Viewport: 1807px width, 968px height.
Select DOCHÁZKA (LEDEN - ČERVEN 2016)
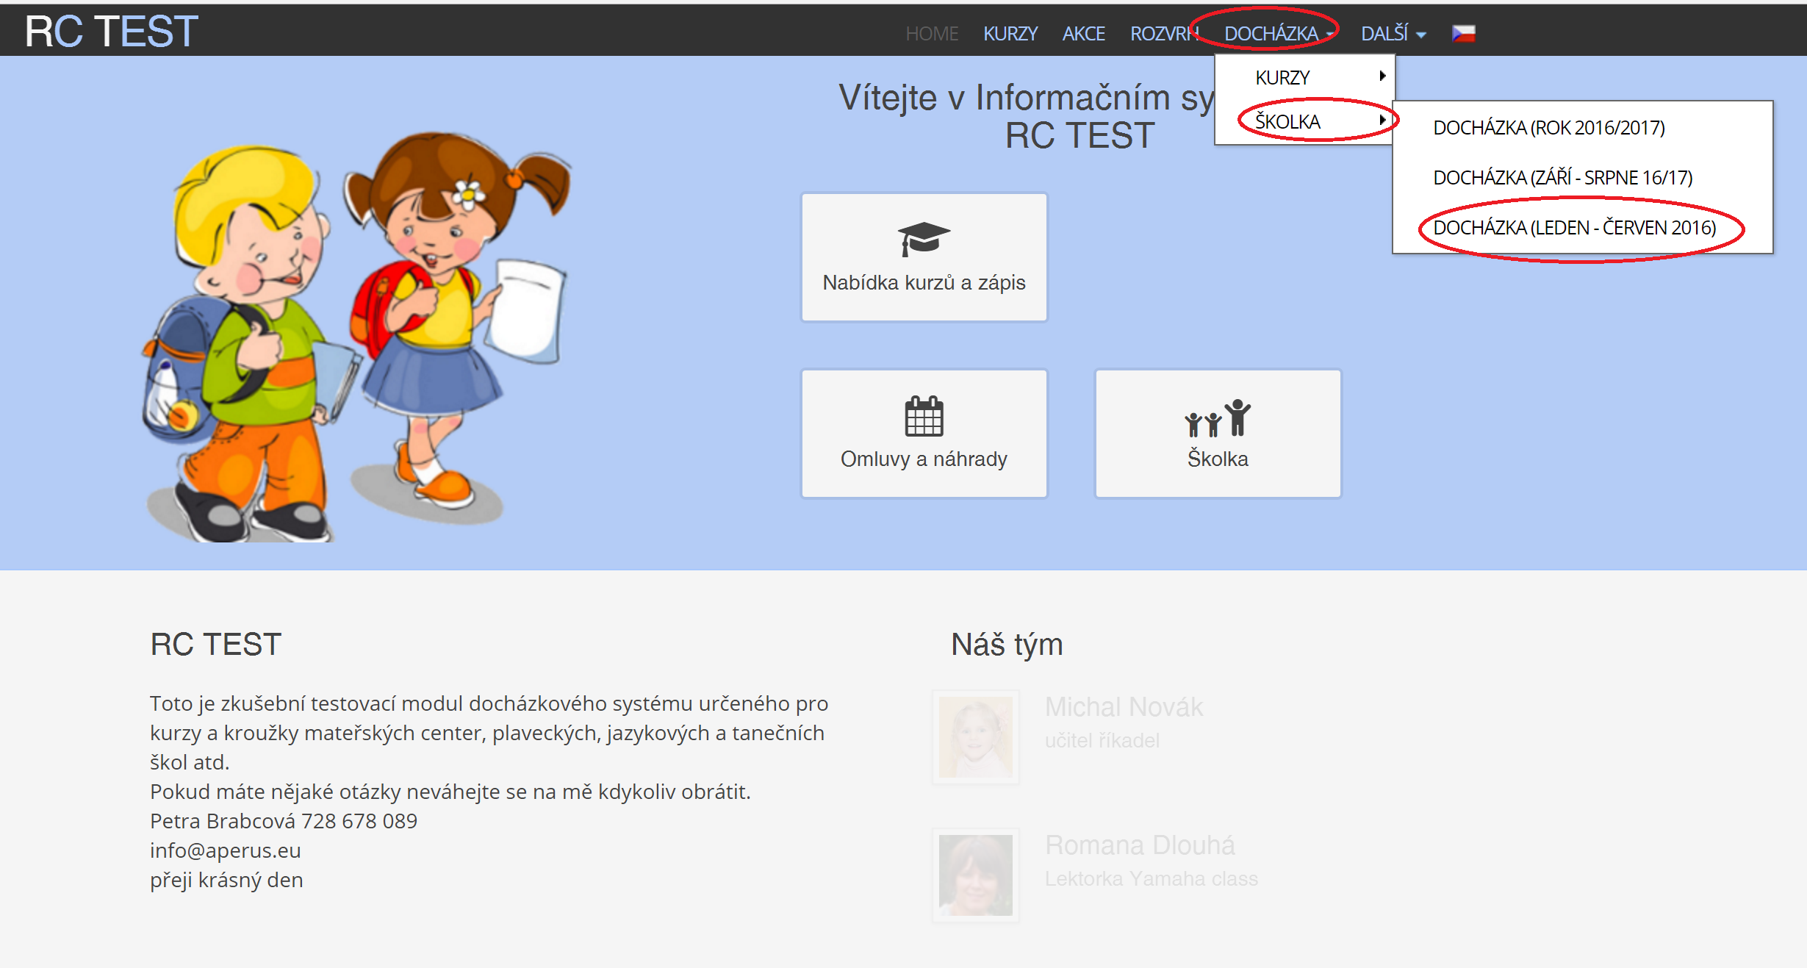coord(1574,228)
